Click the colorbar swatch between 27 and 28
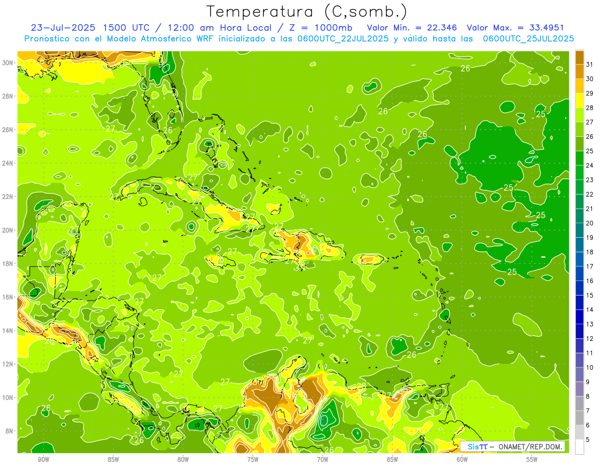 tap(579, 115)
